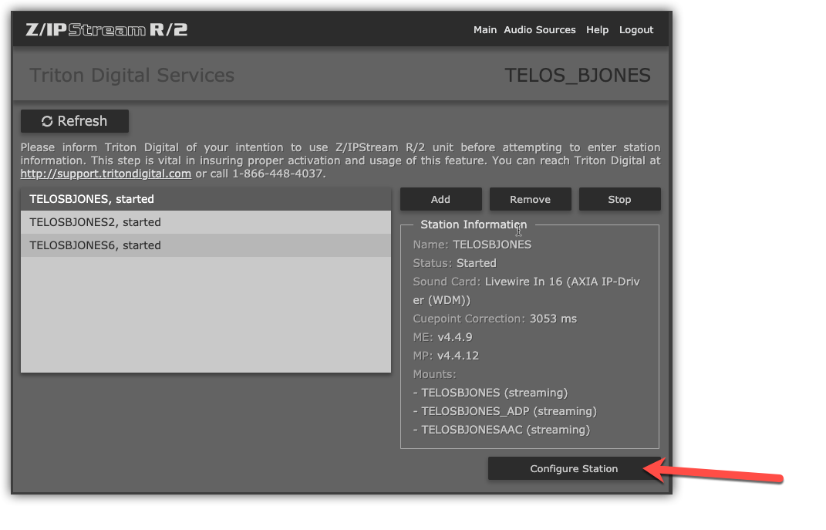The height and width of the screenshot is (530, 826).
Task: Stop the selected station
Action: [619, 199]
